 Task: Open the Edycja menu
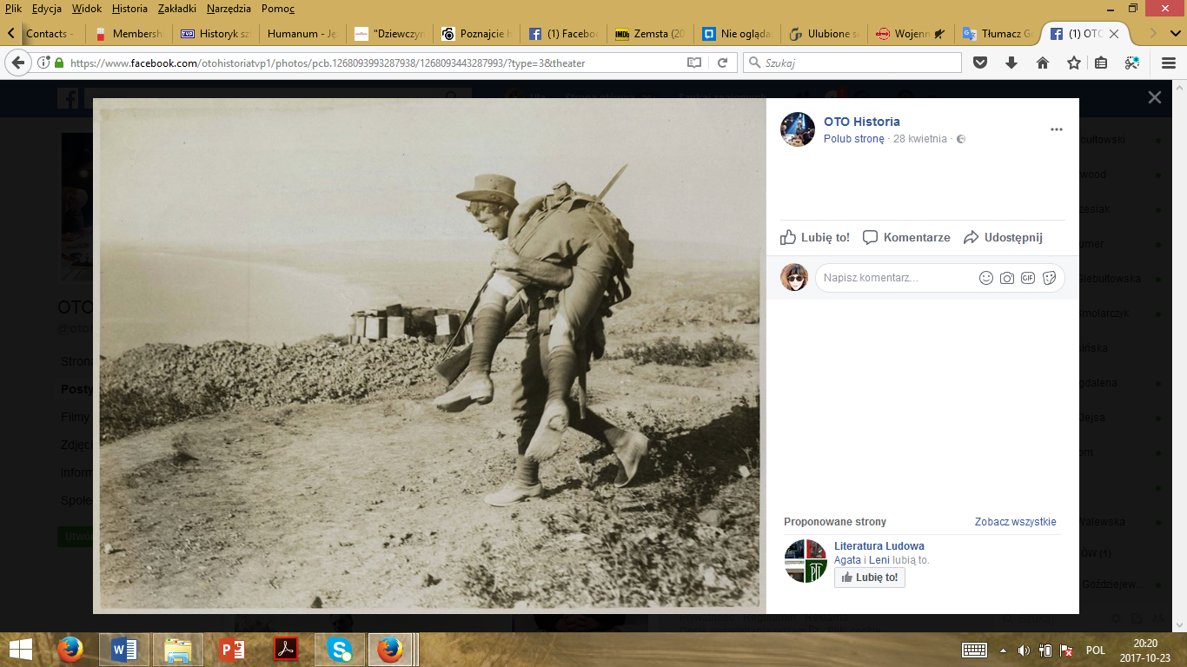(46, 9)
